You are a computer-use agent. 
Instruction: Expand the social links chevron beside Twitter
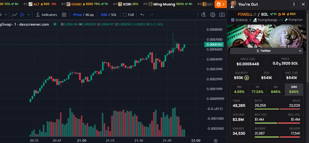coord(300,51)
